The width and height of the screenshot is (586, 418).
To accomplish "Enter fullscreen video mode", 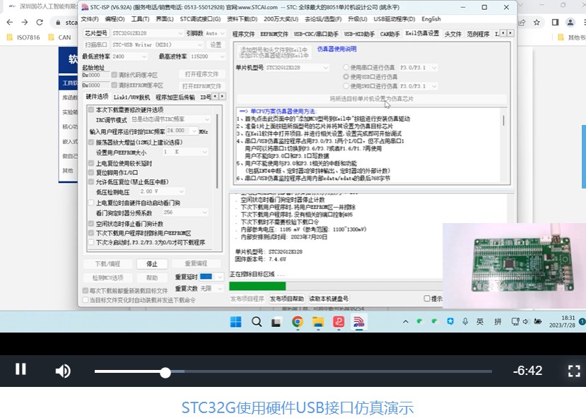I will [574, 371].
